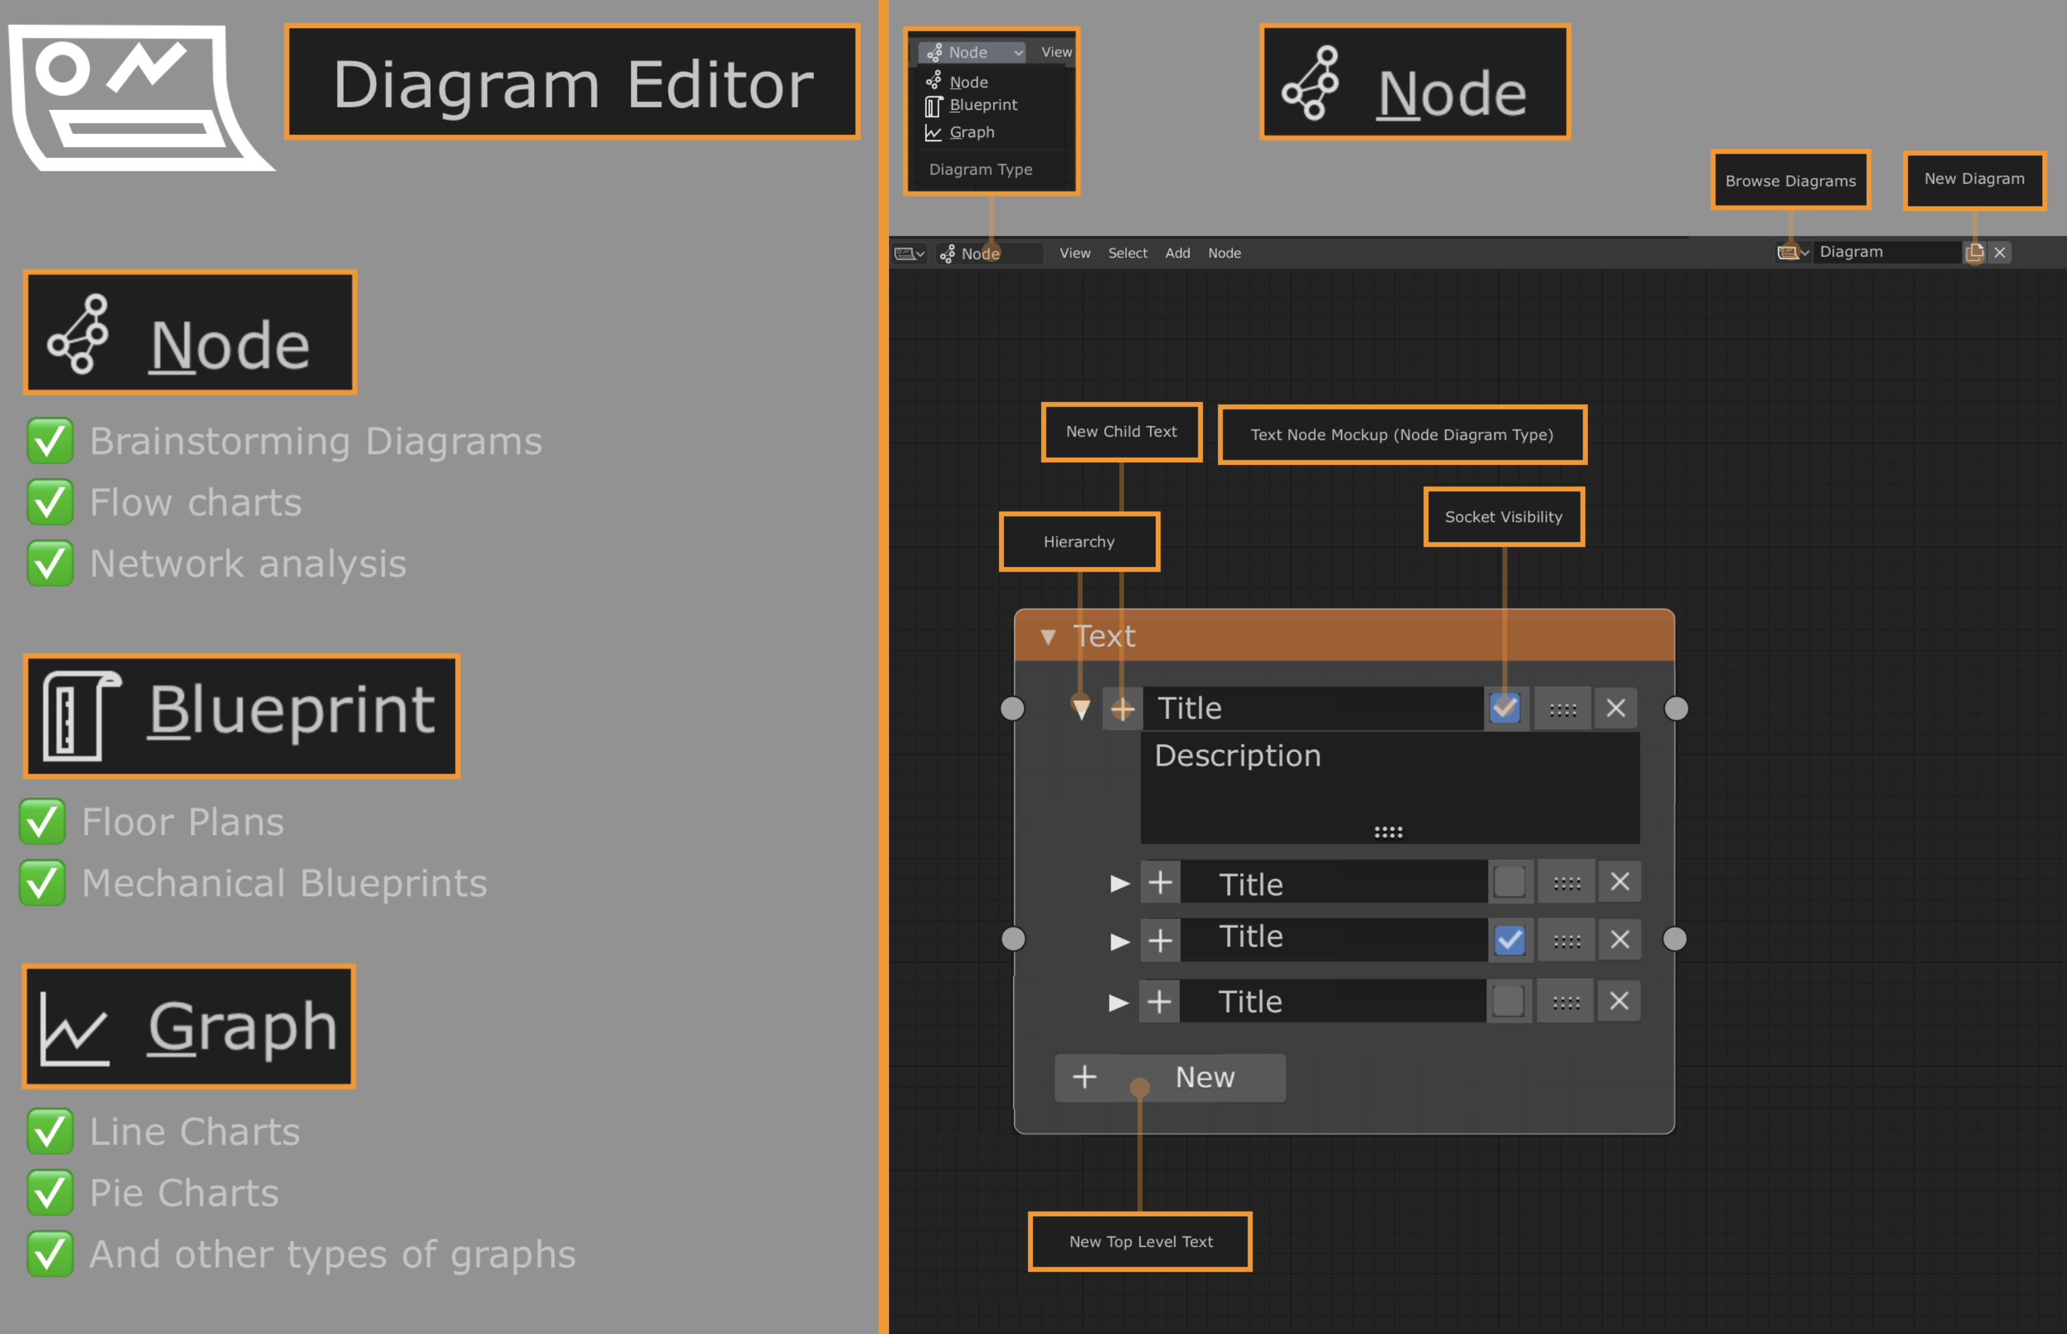Click the Description text field
2067x1334 pixels.
[x=1390, y=787]
